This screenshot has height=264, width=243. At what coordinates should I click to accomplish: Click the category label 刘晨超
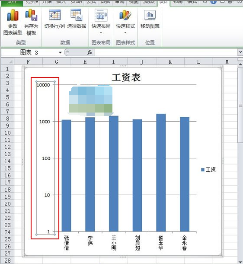coord(137,243)
